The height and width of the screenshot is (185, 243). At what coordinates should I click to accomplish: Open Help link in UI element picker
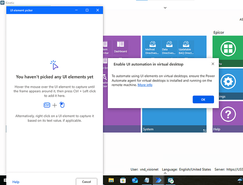tap(16, 182)
